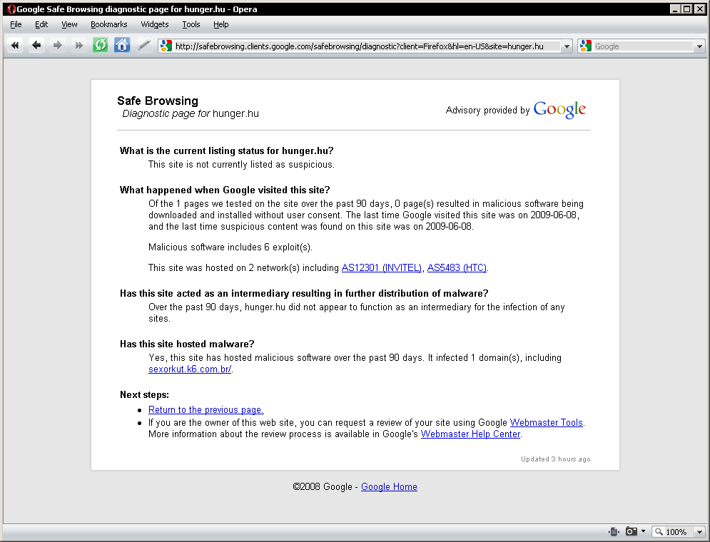
Task: Click the 'Updated 3 hours ago' text
Action: pos(556,459)
